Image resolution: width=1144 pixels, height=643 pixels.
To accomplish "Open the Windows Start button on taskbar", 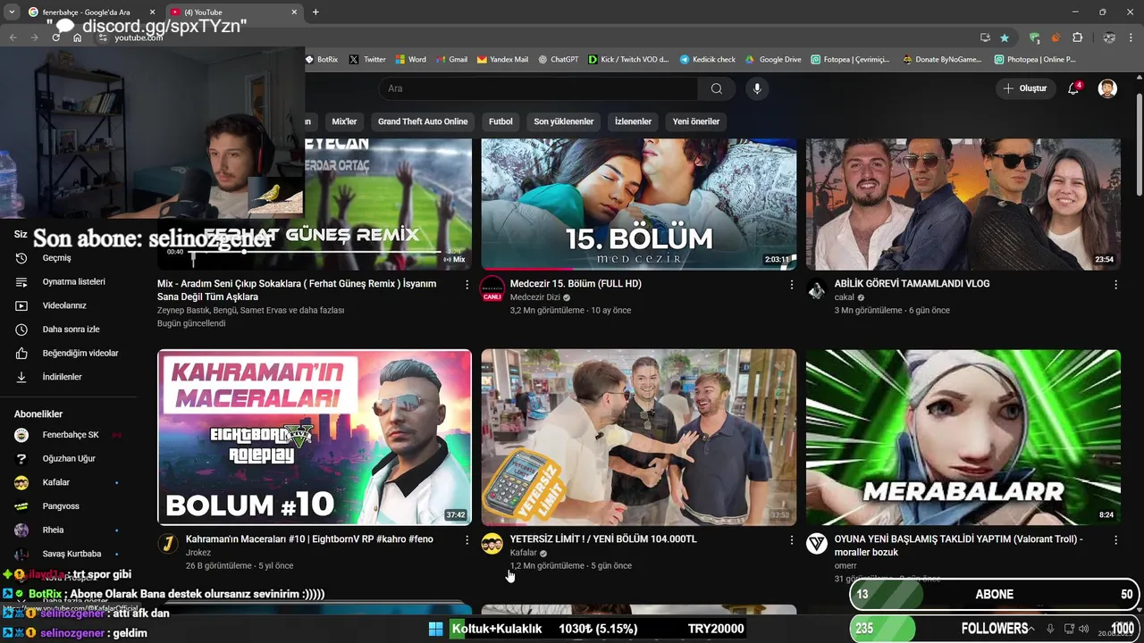I will point(435,629).
